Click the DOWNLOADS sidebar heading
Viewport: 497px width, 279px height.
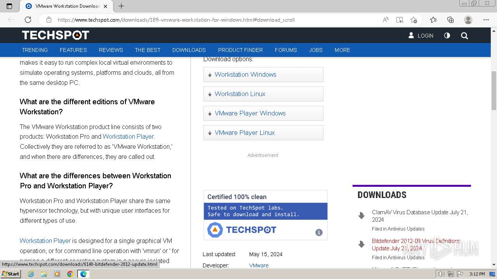382,195
